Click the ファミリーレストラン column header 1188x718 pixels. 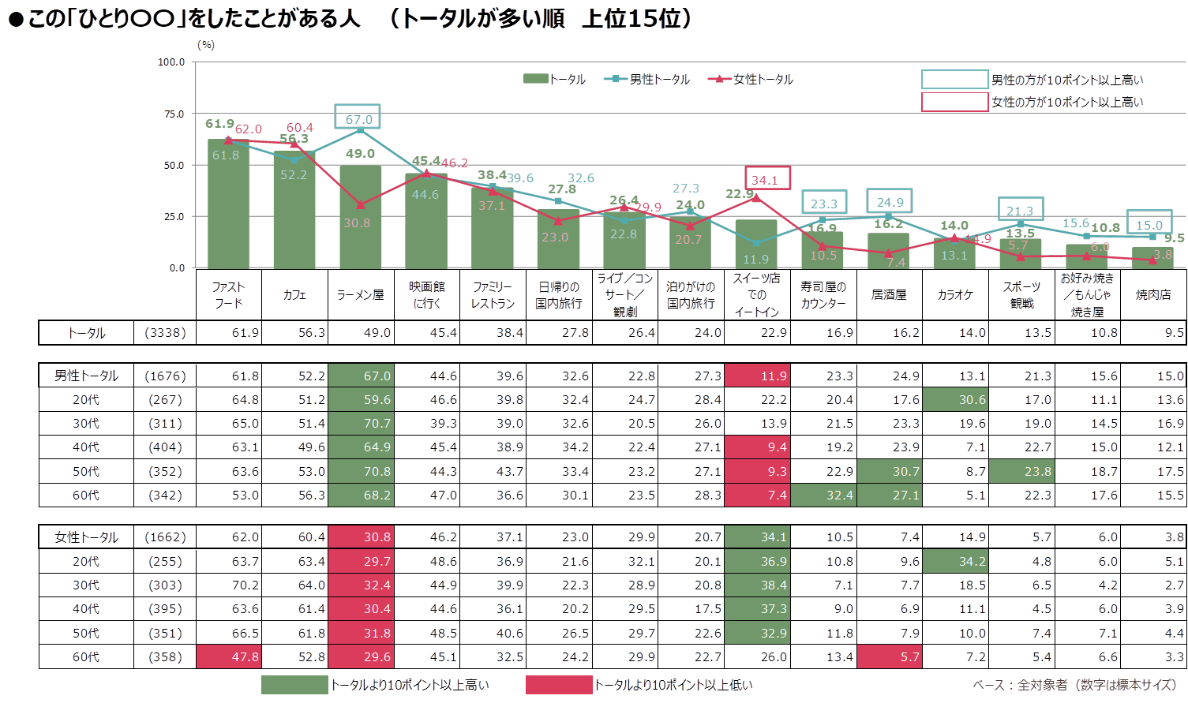[x=493, y=294]
